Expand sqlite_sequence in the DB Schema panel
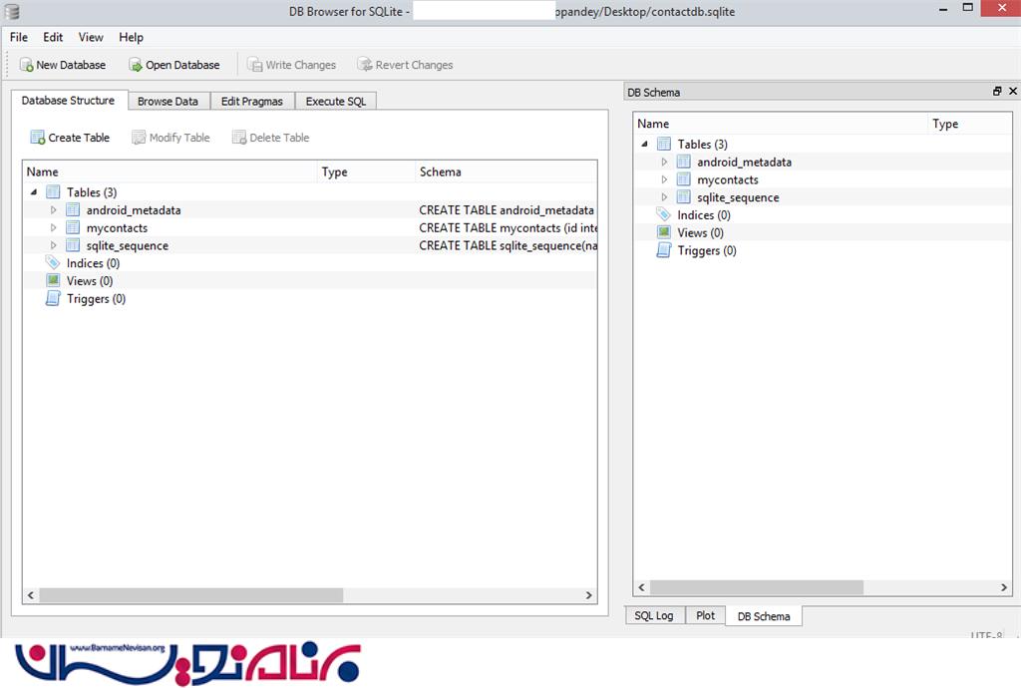This screenshot has width=1021, height=688. (664, 197)
